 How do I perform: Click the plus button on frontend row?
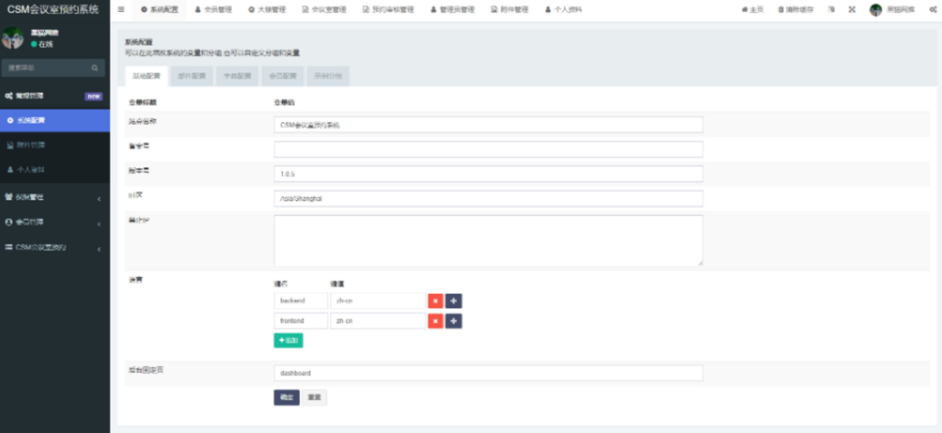(454, 321)
